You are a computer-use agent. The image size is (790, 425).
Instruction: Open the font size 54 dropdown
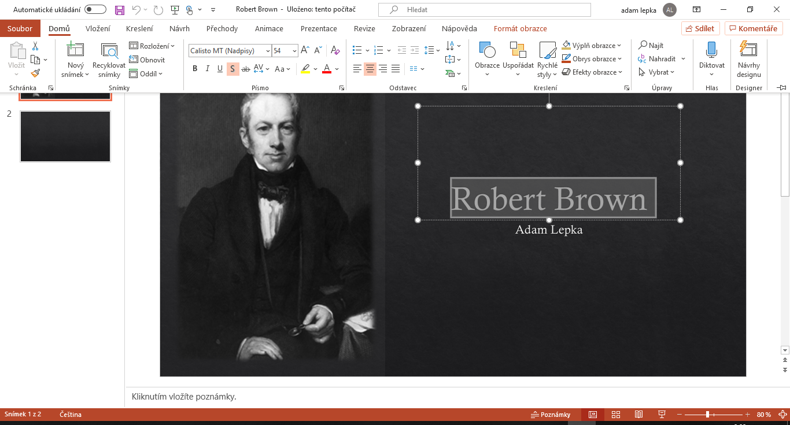pyautogui.click(x=294, y=51)
